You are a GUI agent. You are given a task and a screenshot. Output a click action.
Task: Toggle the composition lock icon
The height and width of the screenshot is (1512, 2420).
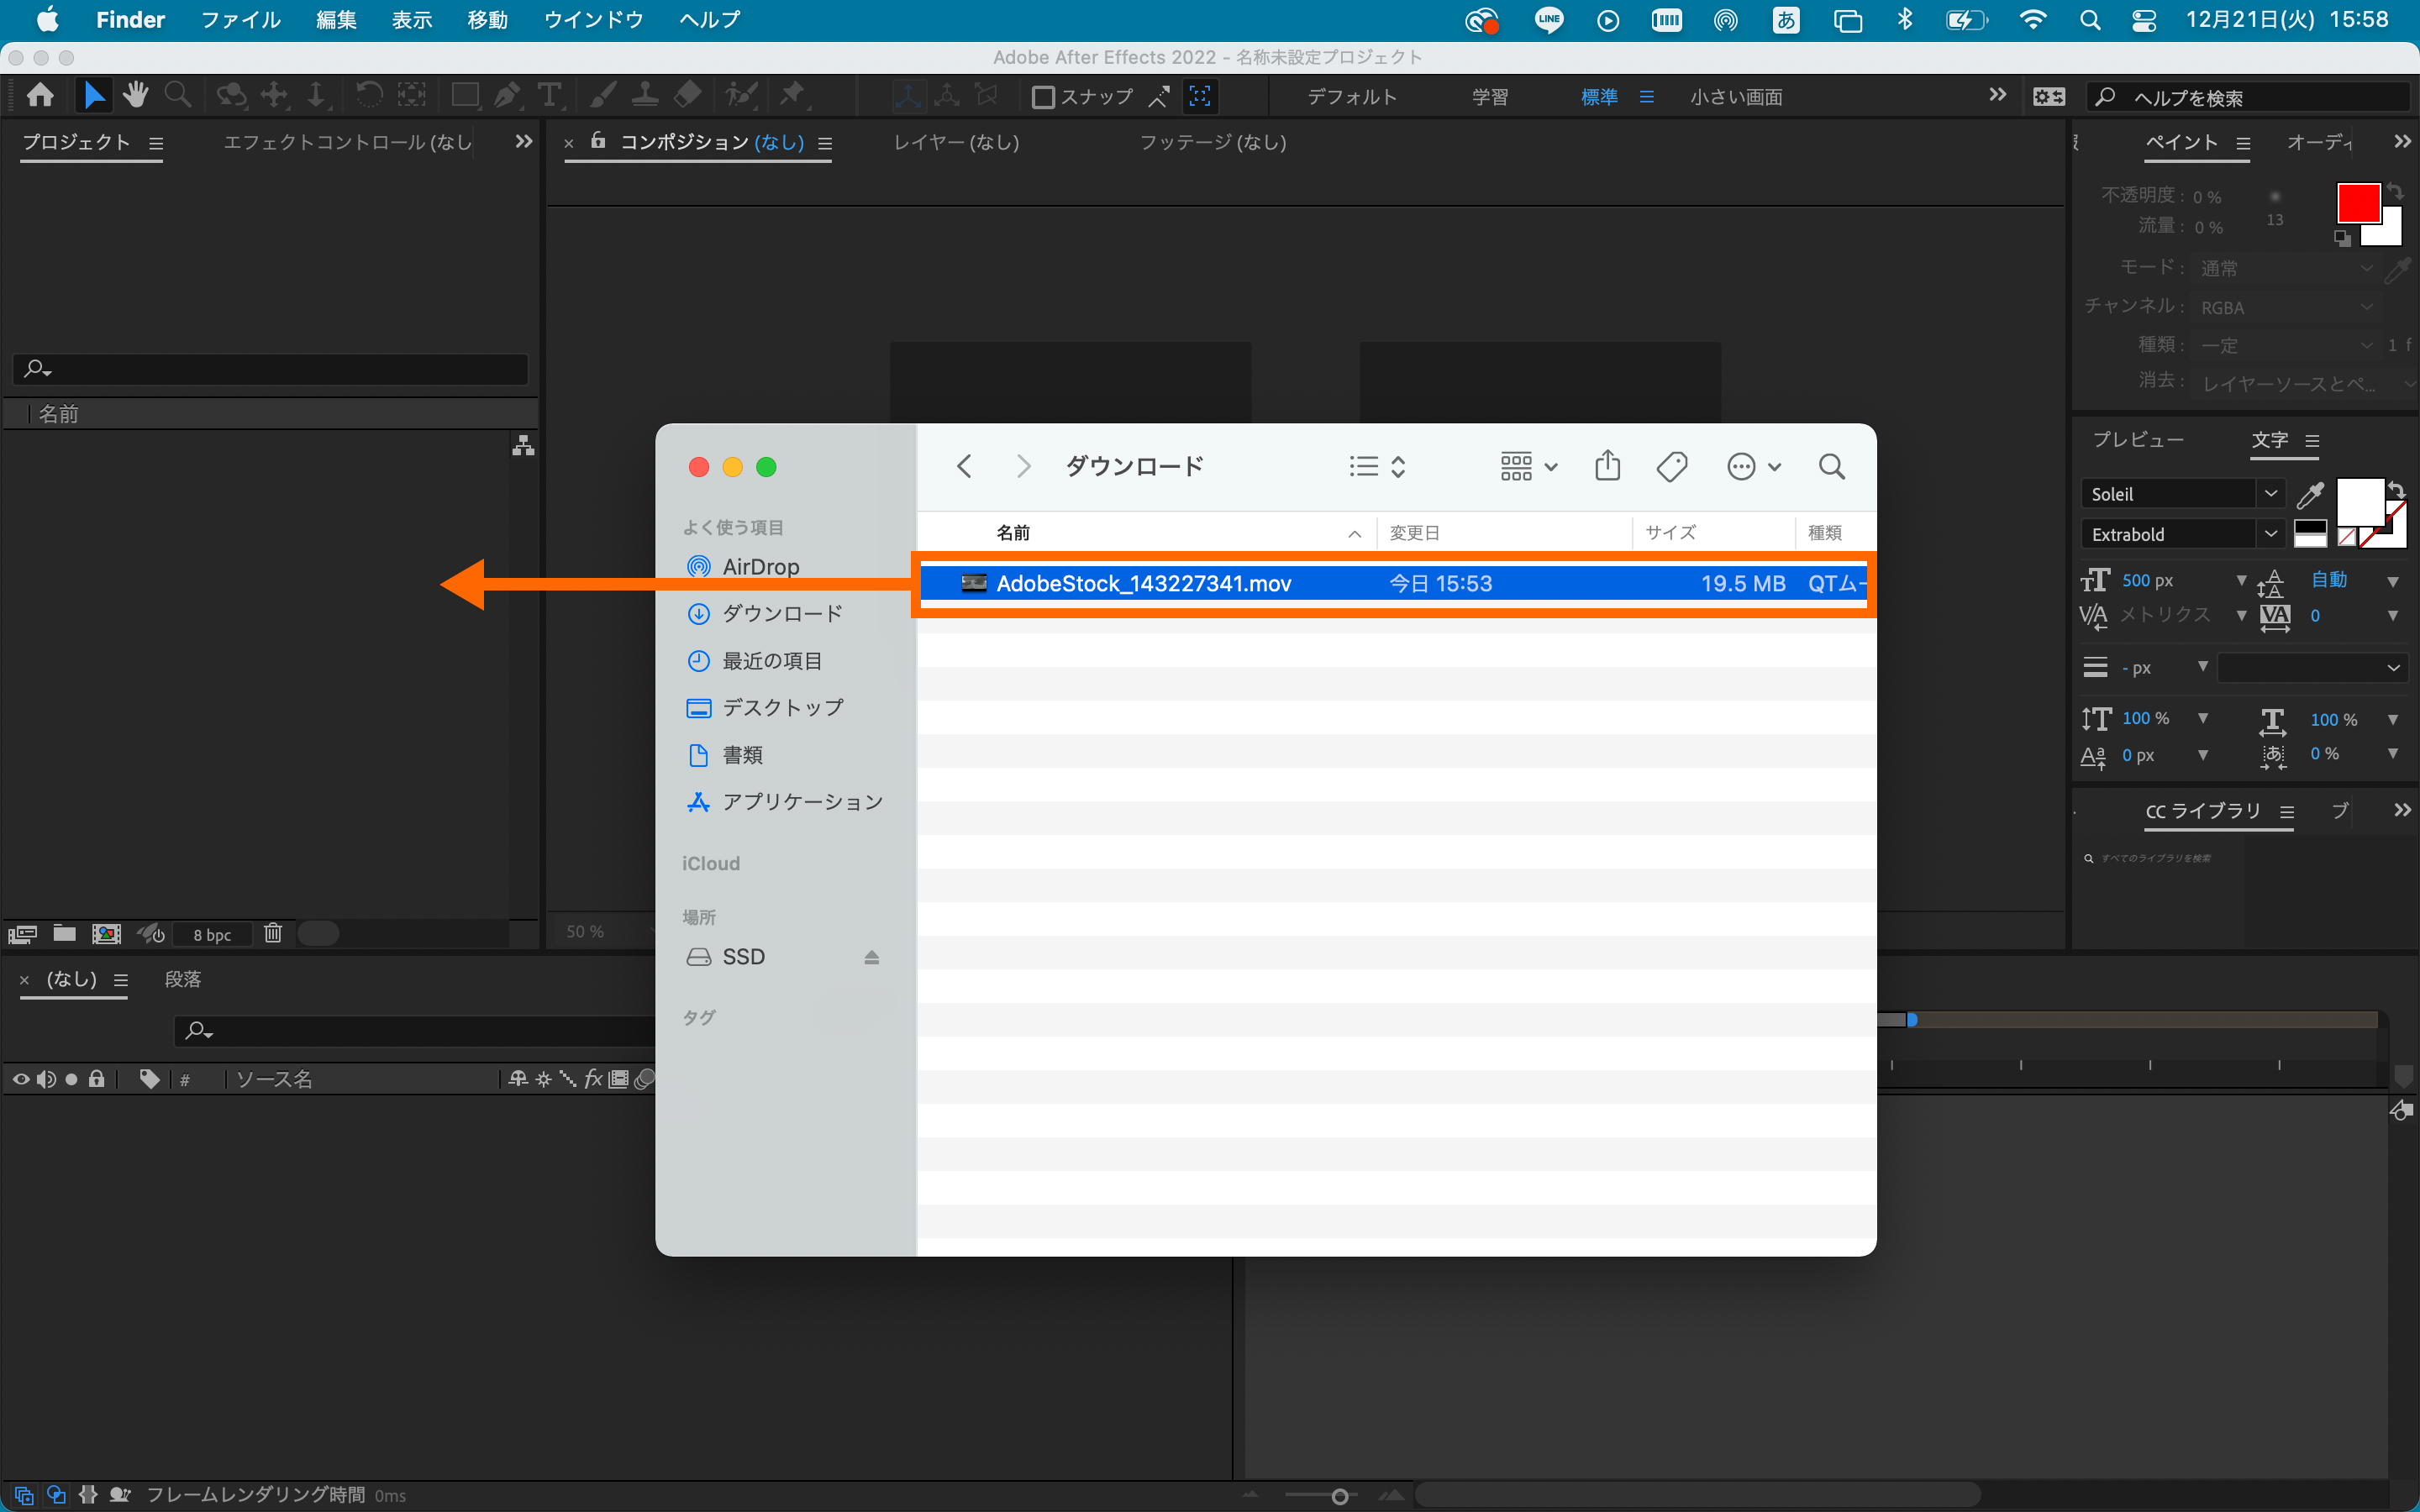click(x=598, y=141)
